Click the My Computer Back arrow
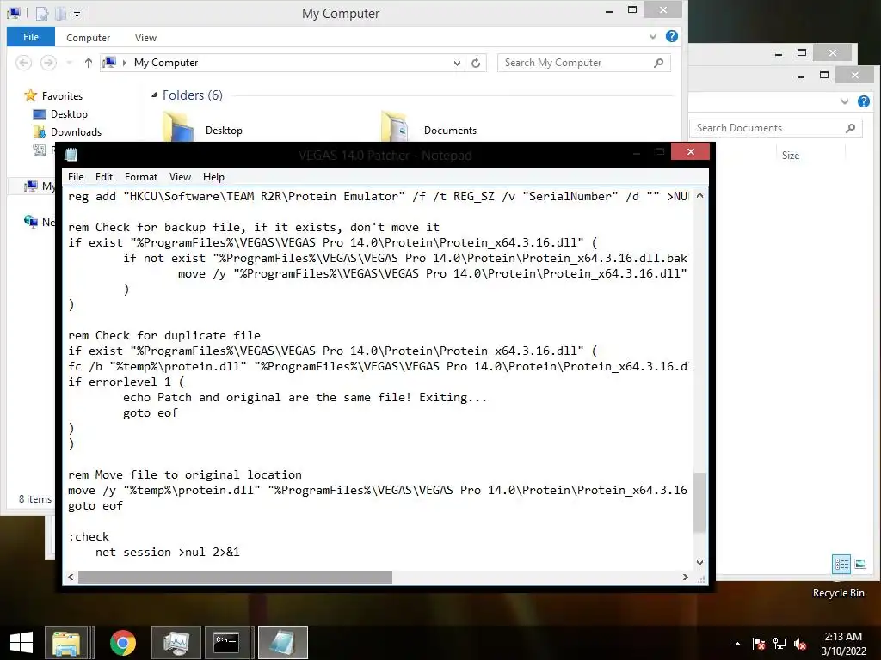The height and width of the screenshot is (660, 881). 23,63
